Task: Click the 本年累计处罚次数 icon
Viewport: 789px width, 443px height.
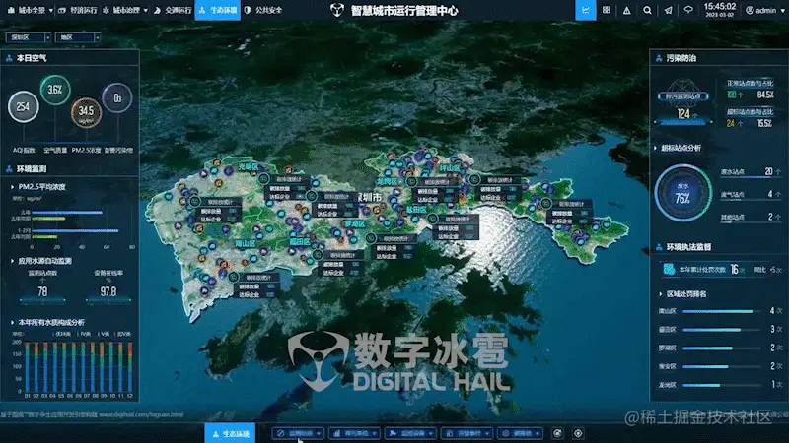Action: pyautogui.click(x=669, y=270)
